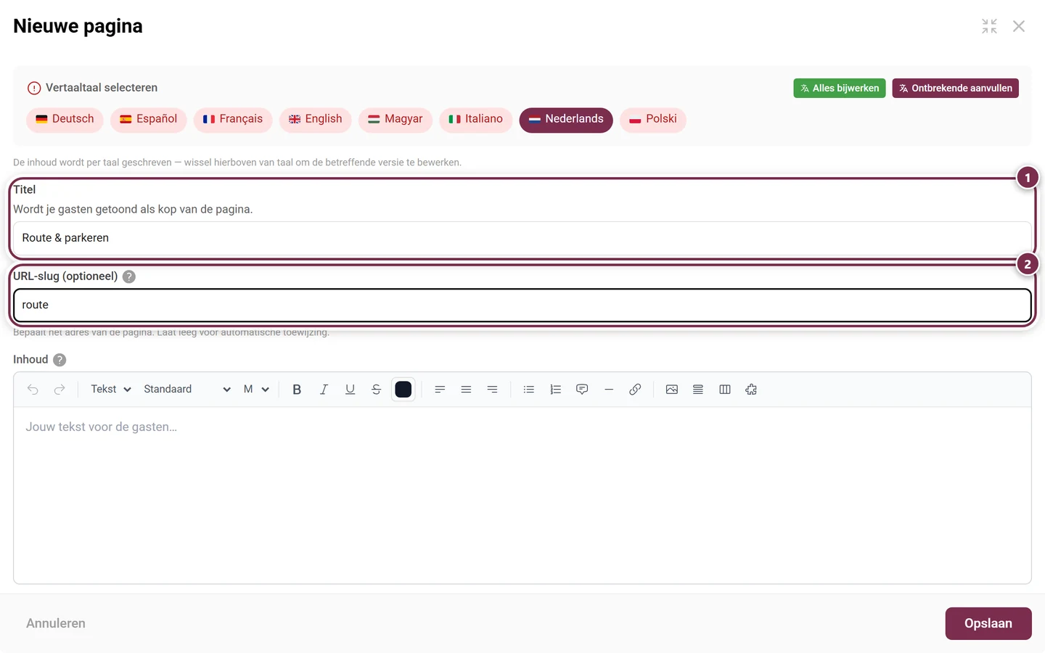Switch to the Italiano language tab

click(476, 120)
